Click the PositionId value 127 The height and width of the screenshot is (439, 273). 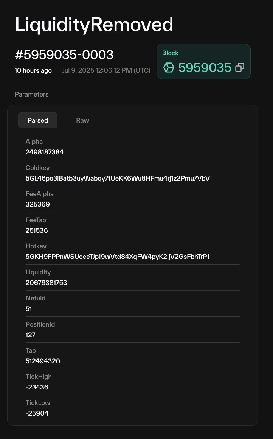click(x=30, y=335)
